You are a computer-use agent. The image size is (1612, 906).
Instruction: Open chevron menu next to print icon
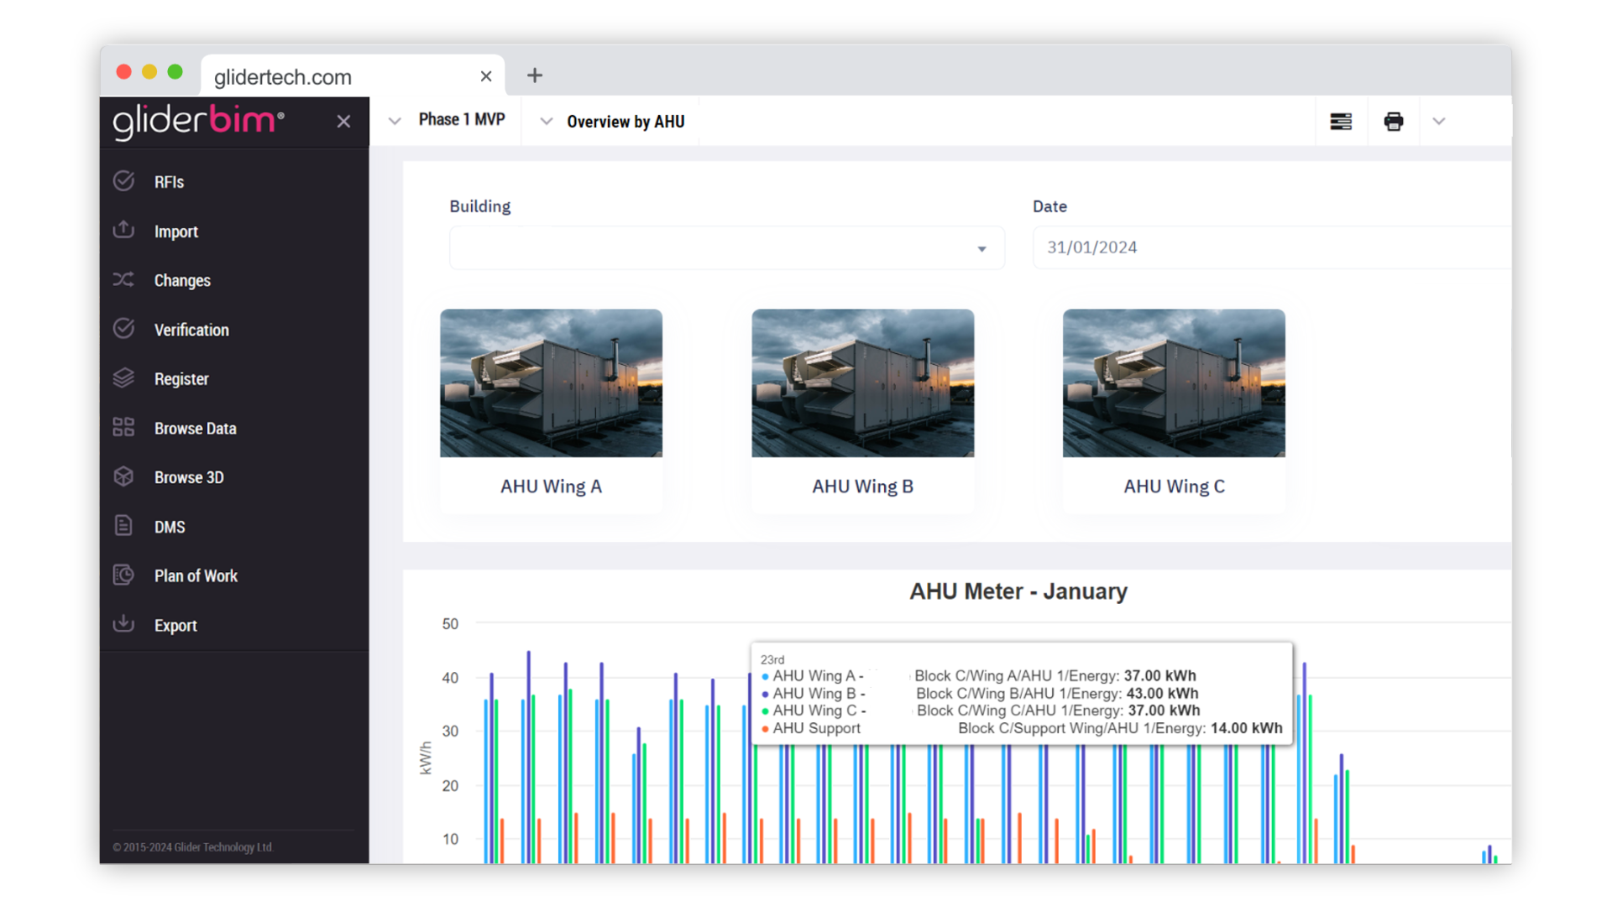[1439, 122]
